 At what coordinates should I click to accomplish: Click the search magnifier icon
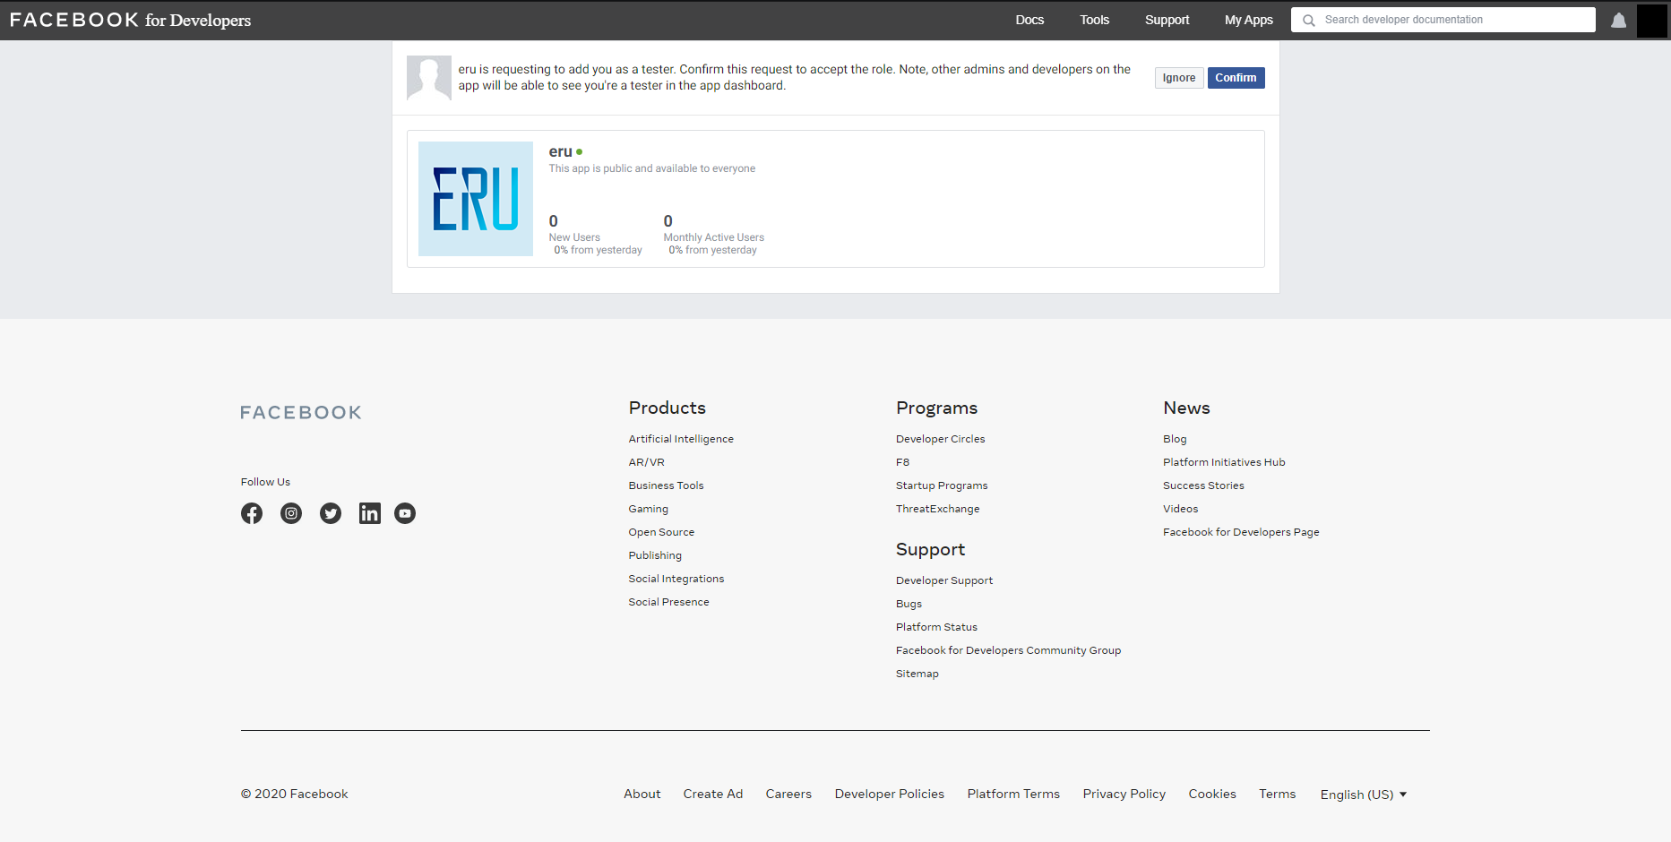pos(1309,20)
